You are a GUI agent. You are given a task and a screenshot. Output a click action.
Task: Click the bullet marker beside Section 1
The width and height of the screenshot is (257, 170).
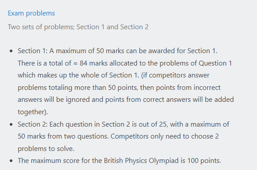[x=11, y=51]
